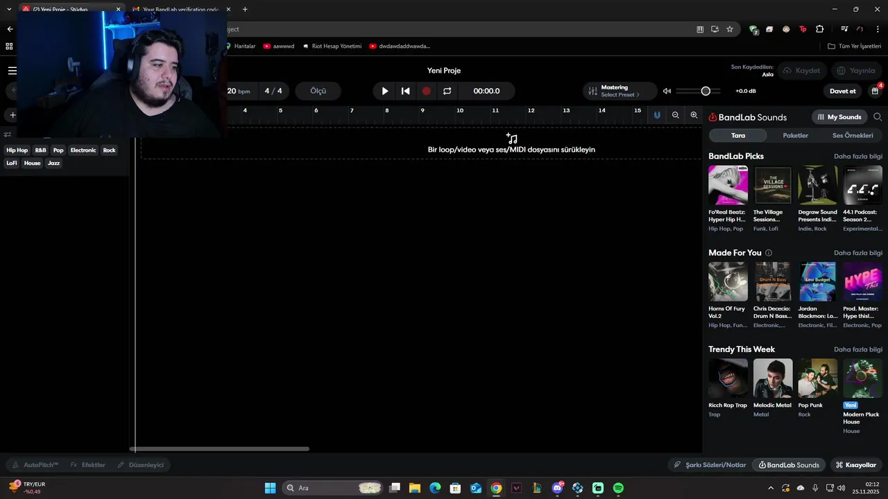Screen dimensions: 888x499
Task: Click the taskbar Ara search box
Action: click(x=333, y=488)
